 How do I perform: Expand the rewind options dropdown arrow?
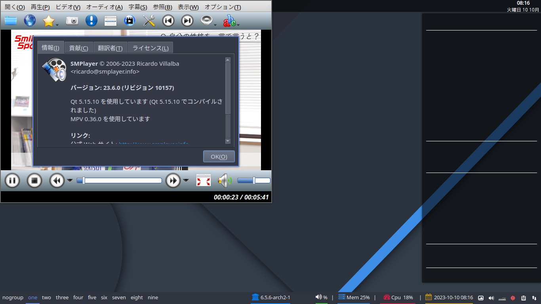[70, 180]
